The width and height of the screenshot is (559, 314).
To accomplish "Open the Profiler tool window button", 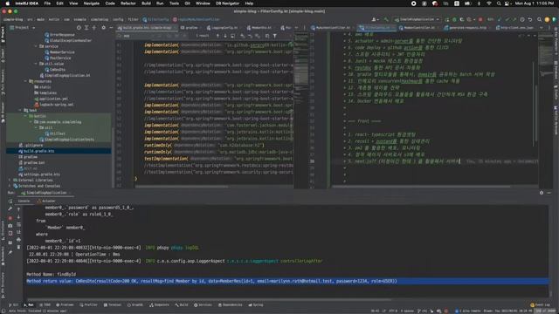I will tap(88, 305).
